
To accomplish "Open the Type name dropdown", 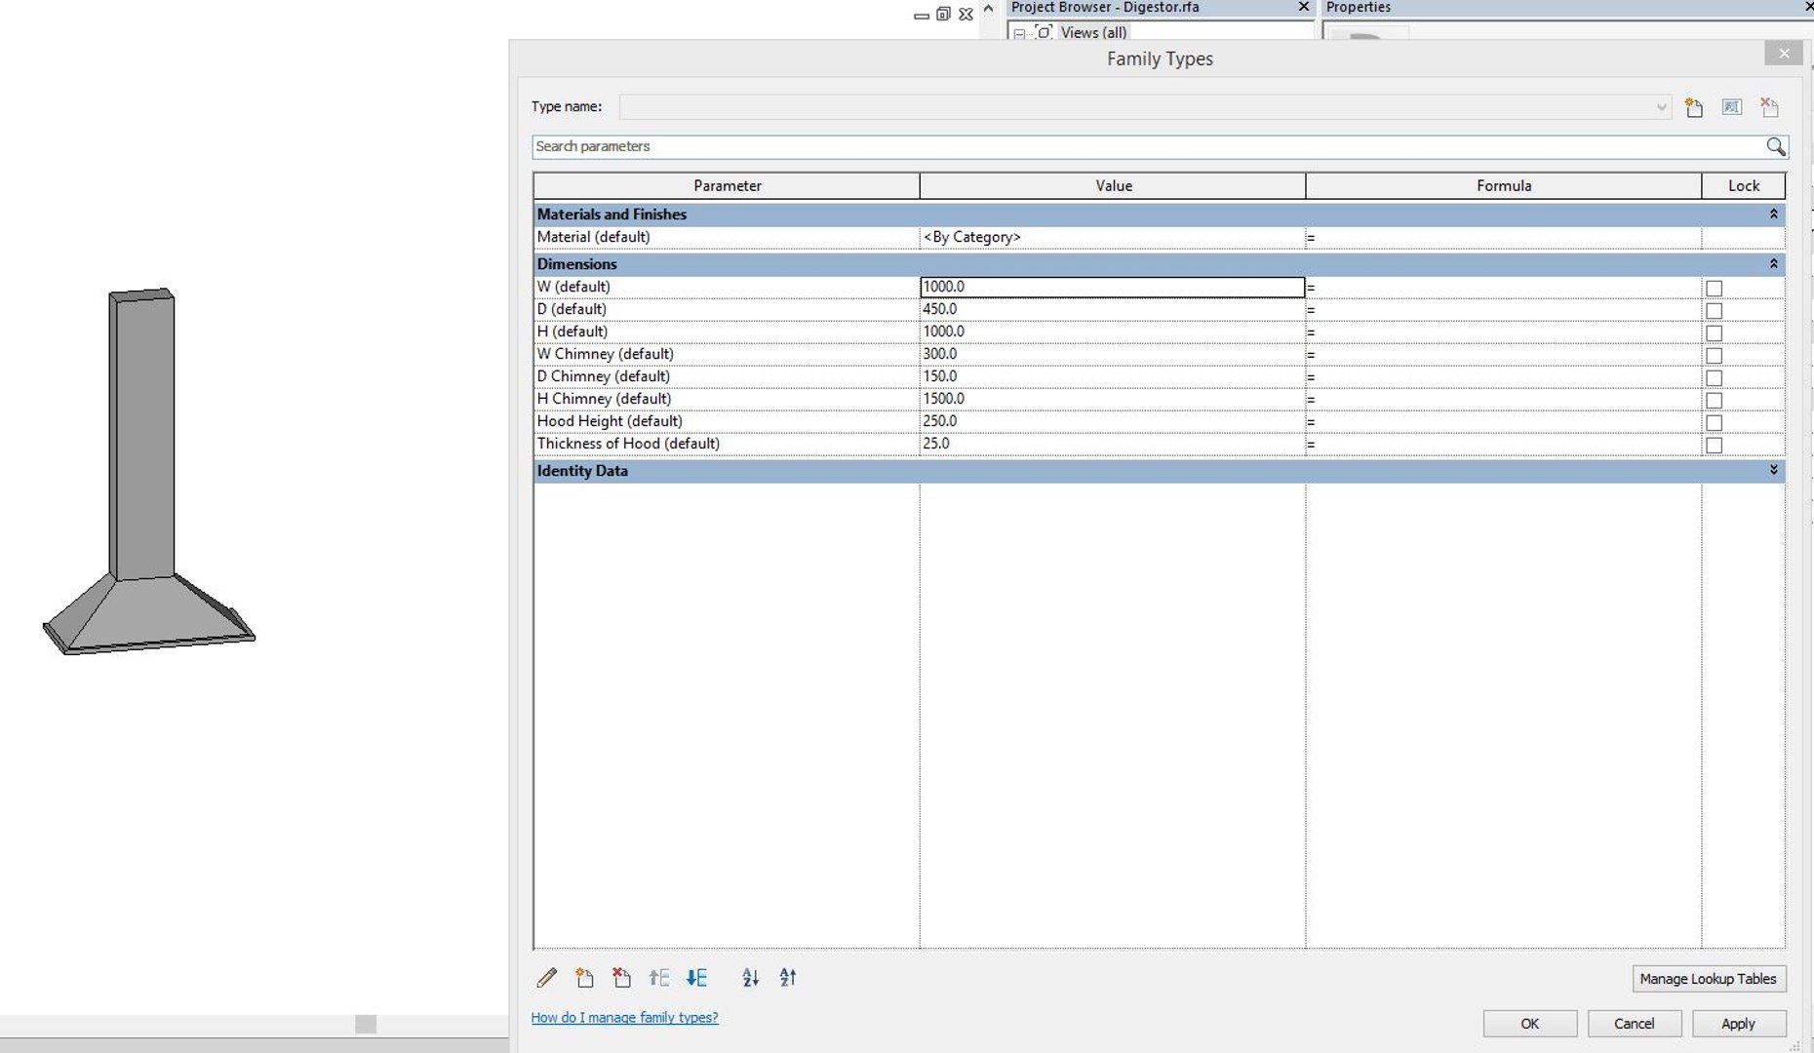I will click(1661, 107).
